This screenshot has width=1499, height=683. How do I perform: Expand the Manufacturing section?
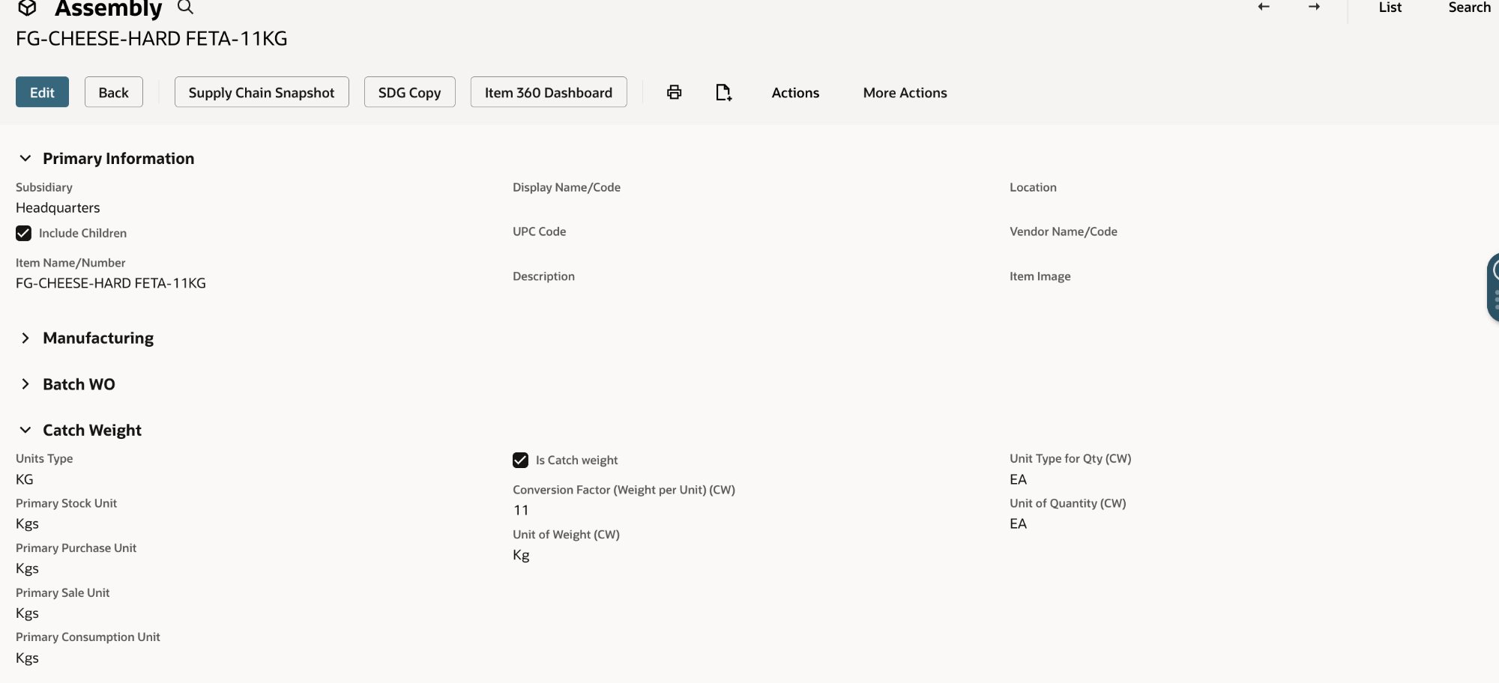pyautogui.click(x=25, y=338)
